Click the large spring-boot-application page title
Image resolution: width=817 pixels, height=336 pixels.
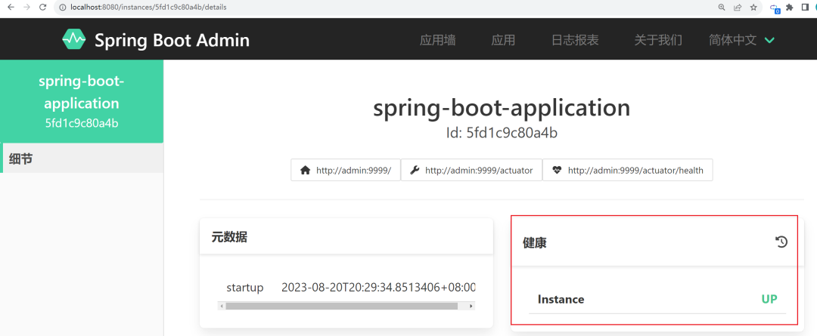coord(502,108)
